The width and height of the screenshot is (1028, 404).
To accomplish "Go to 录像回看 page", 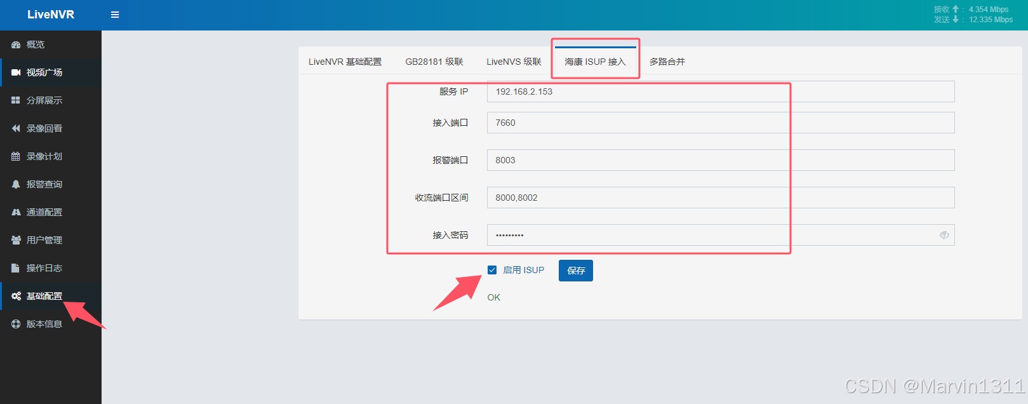I will click(51, 128).
